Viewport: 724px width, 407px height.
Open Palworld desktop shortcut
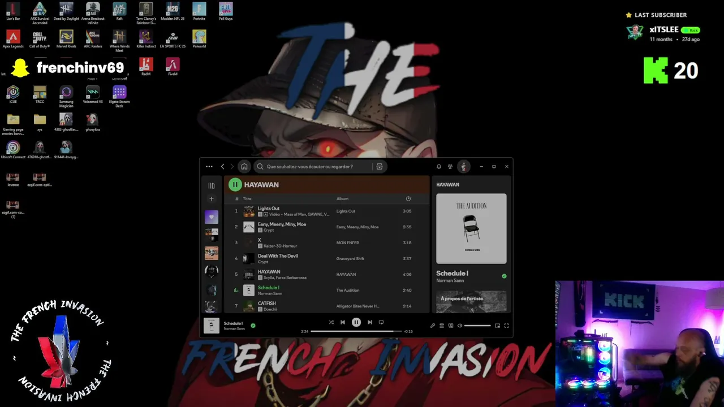[x=199, y=39]
